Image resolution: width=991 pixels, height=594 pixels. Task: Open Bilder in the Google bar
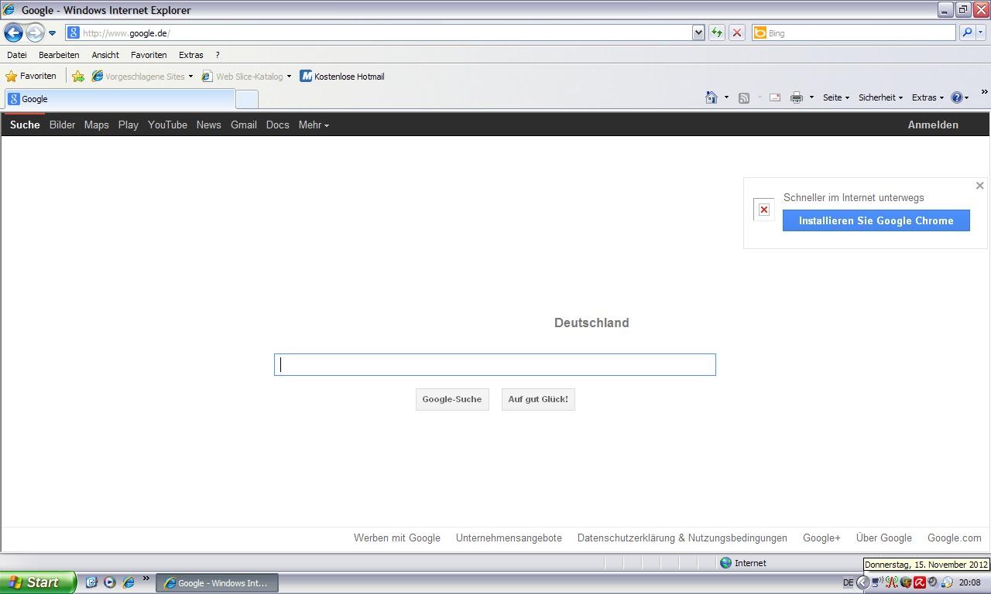pyautogui.click(x=62, y=125)
